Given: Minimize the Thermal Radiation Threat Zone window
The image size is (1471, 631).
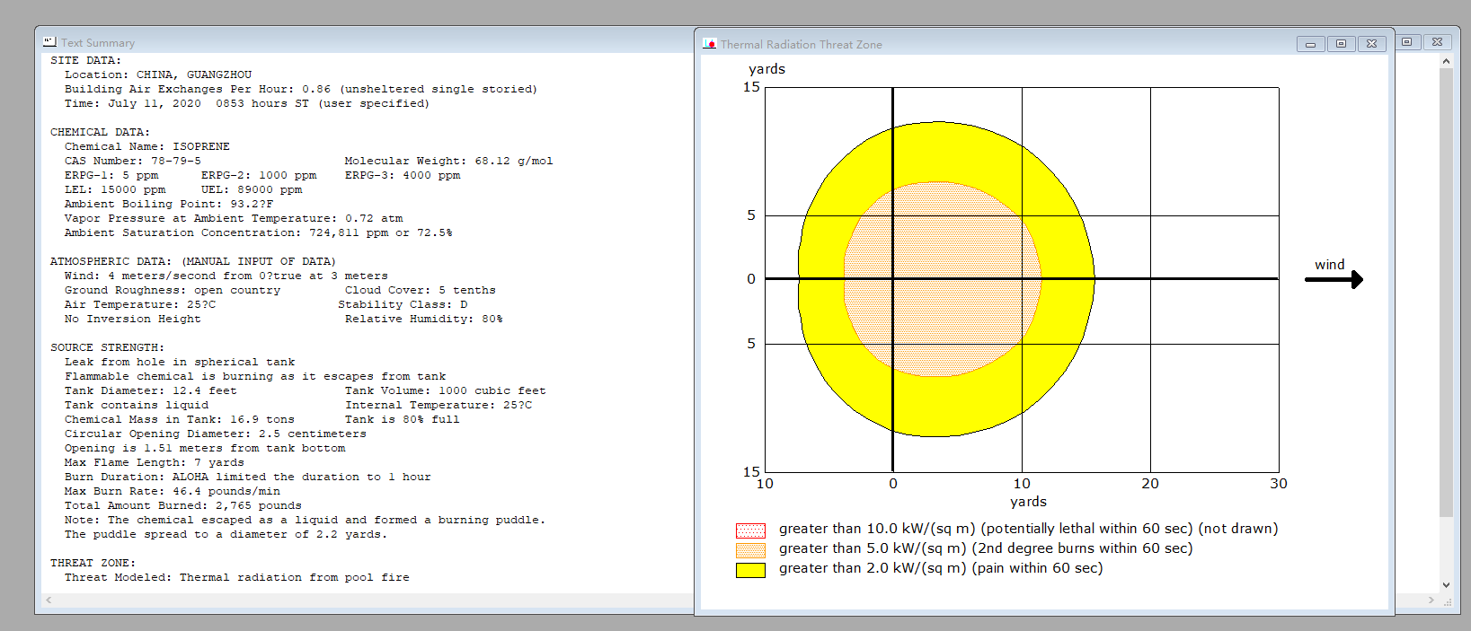Looking at the screenshot, I should [1310, 44].
